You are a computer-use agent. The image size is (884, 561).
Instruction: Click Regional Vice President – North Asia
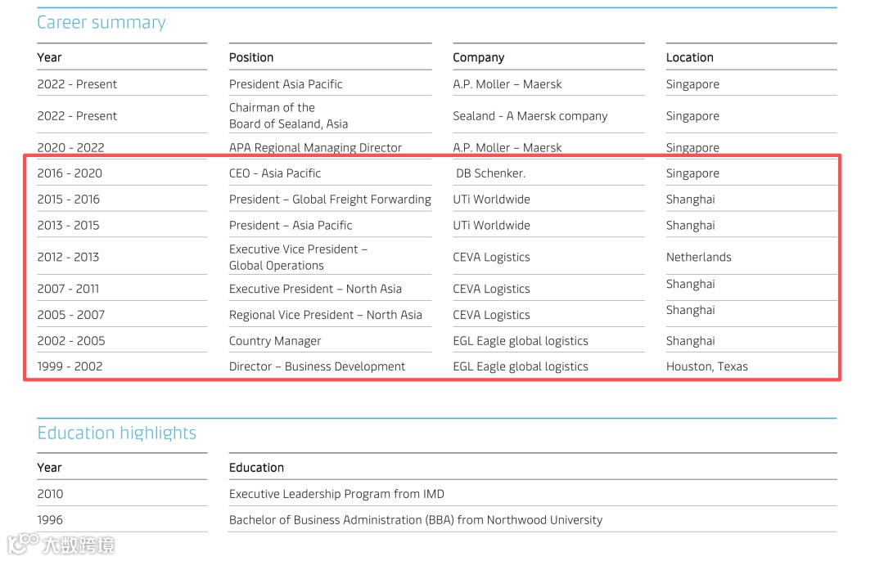[325, 315]
